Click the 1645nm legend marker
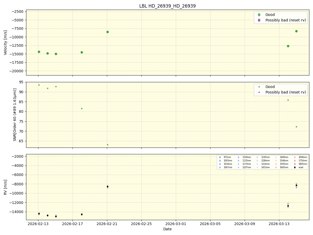Screen dimensions: 313x235 pos(276,167)
